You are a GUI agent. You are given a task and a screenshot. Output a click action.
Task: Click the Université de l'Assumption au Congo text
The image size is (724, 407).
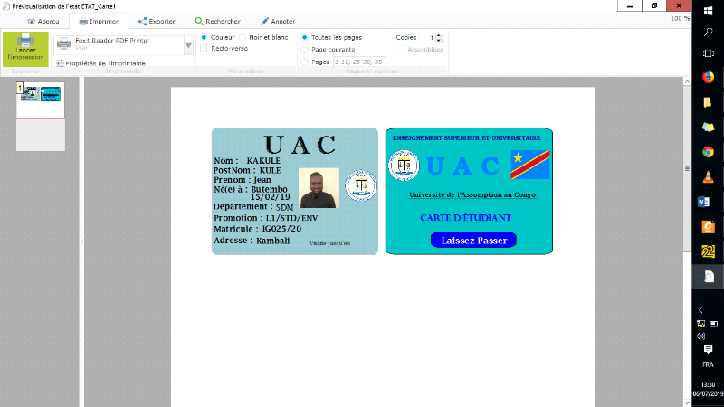click(x=472, y=194)
